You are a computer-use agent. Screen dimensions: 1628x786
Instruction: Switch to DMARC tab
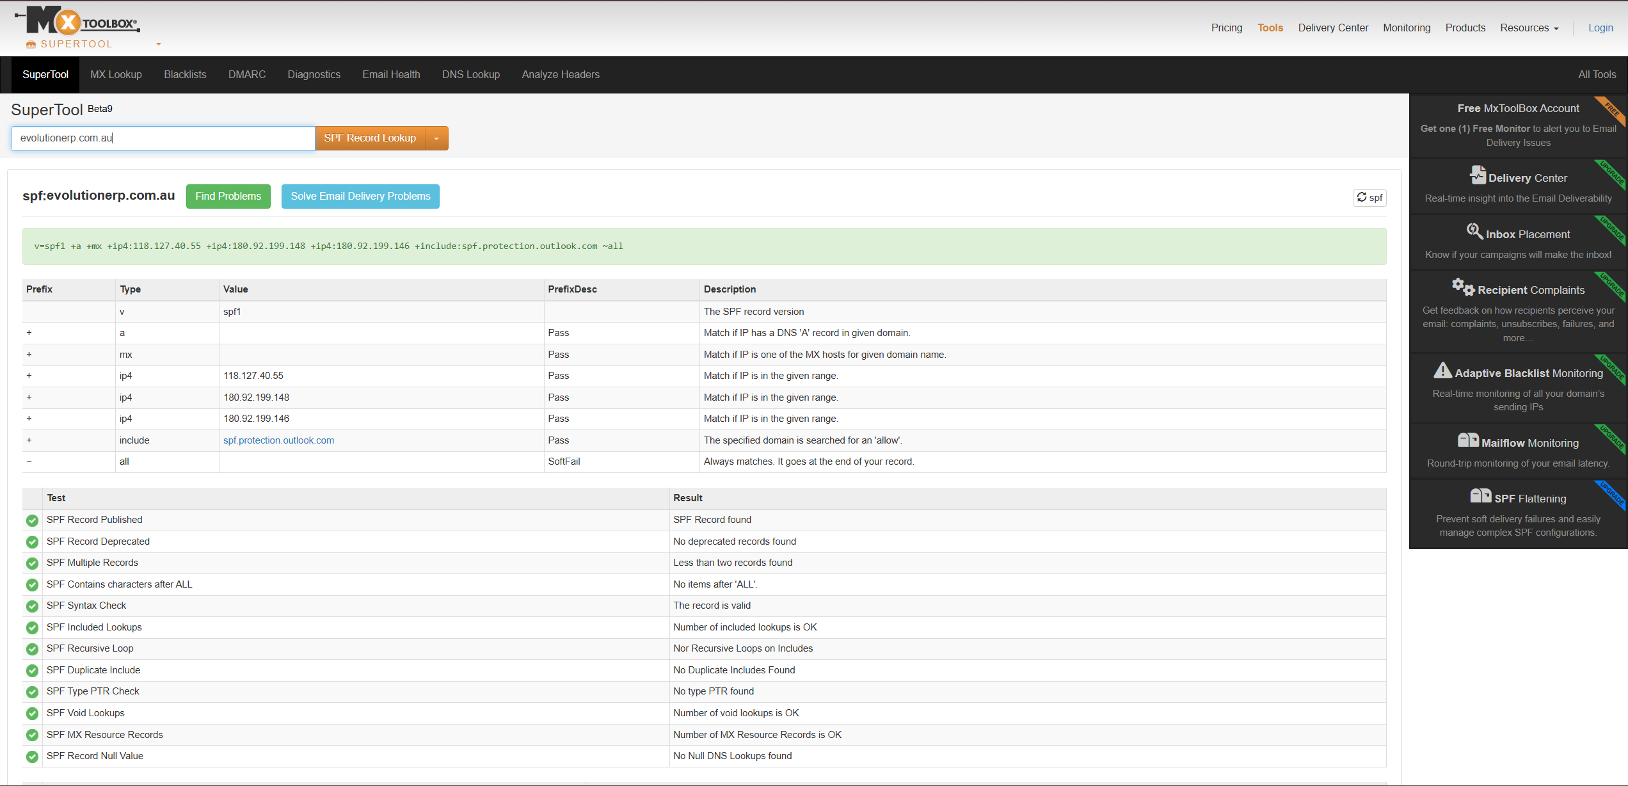[247, 74]
